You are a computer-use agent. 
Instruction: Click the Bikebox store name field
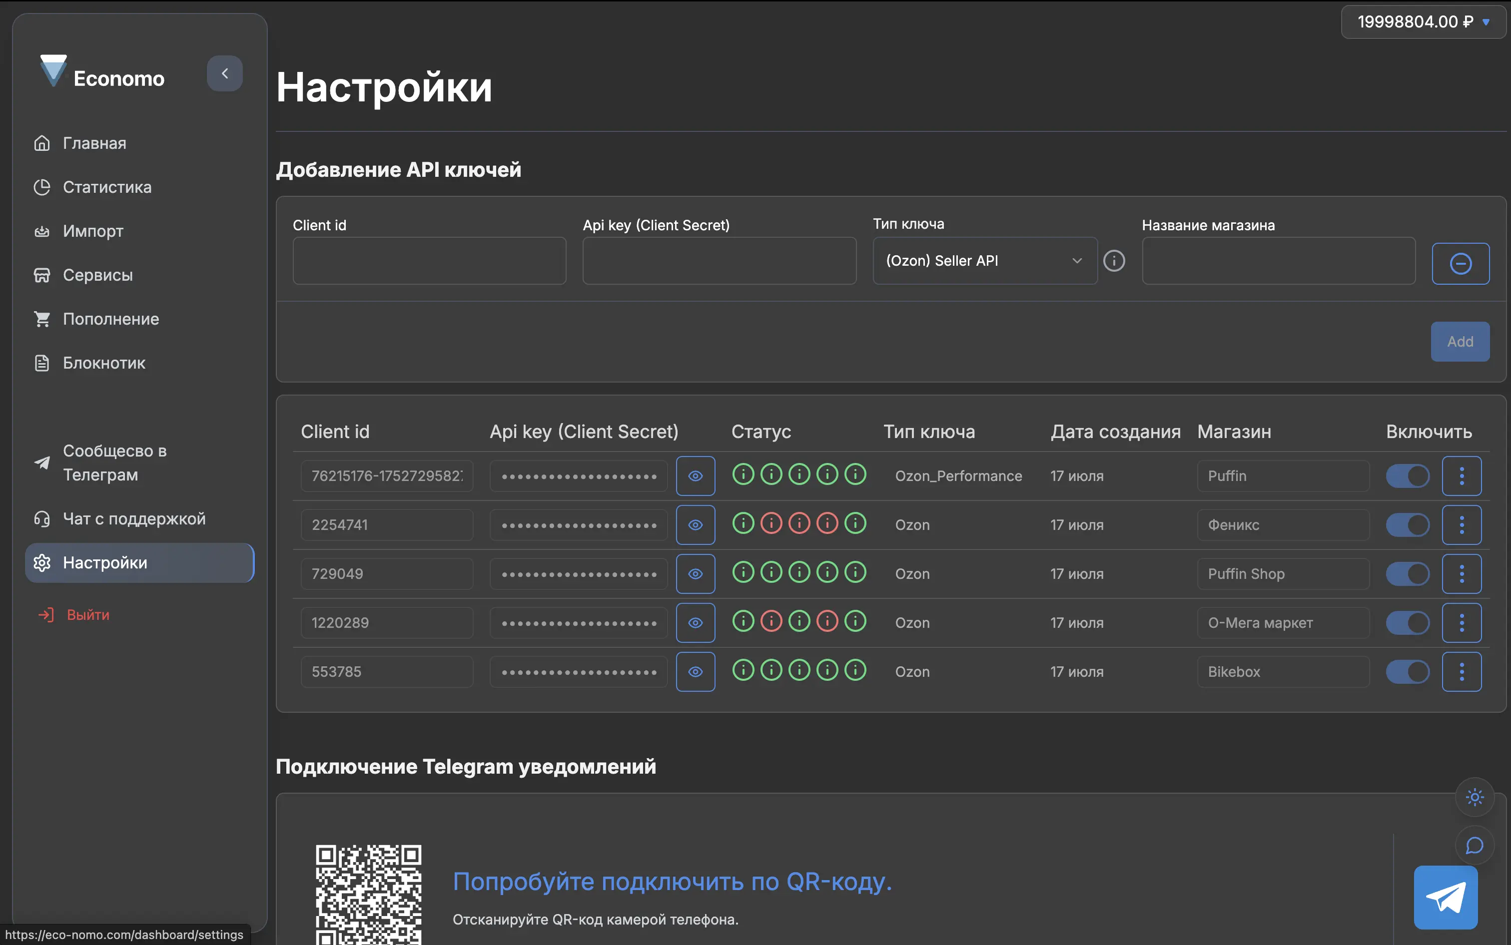coord(1283,672)
